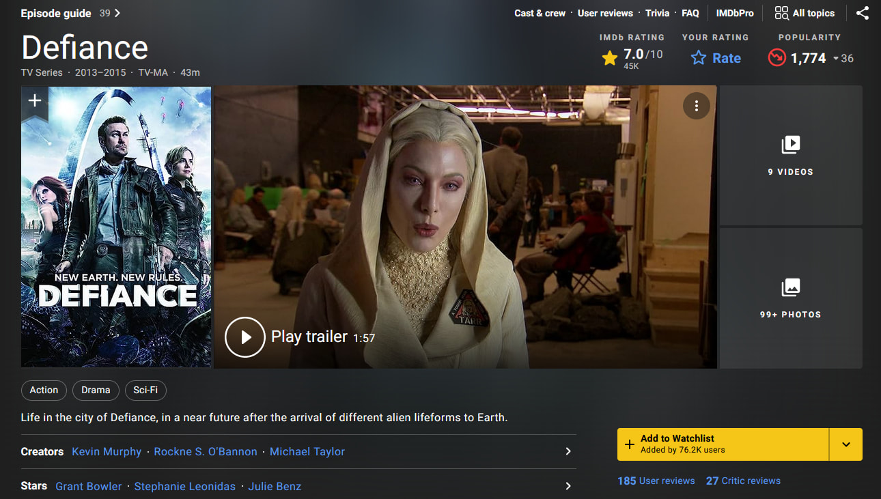Screen dimensions: 881x499
Task: Click the red popularity trend icon
Action: point(777,58)
